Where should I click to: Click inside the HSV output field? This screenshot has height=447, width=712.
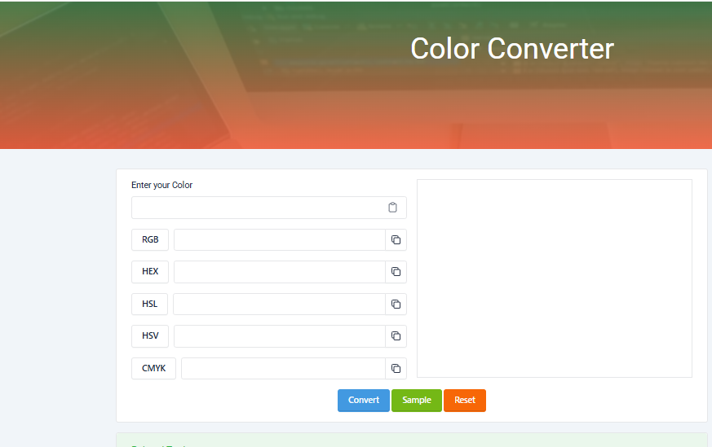click(x=280, y=336)
